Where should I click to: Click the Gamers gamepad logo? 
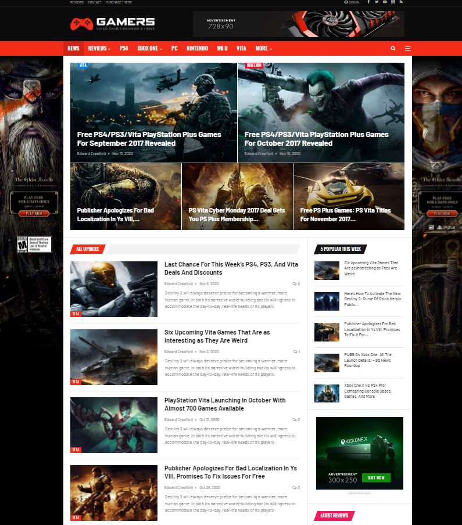81,24
